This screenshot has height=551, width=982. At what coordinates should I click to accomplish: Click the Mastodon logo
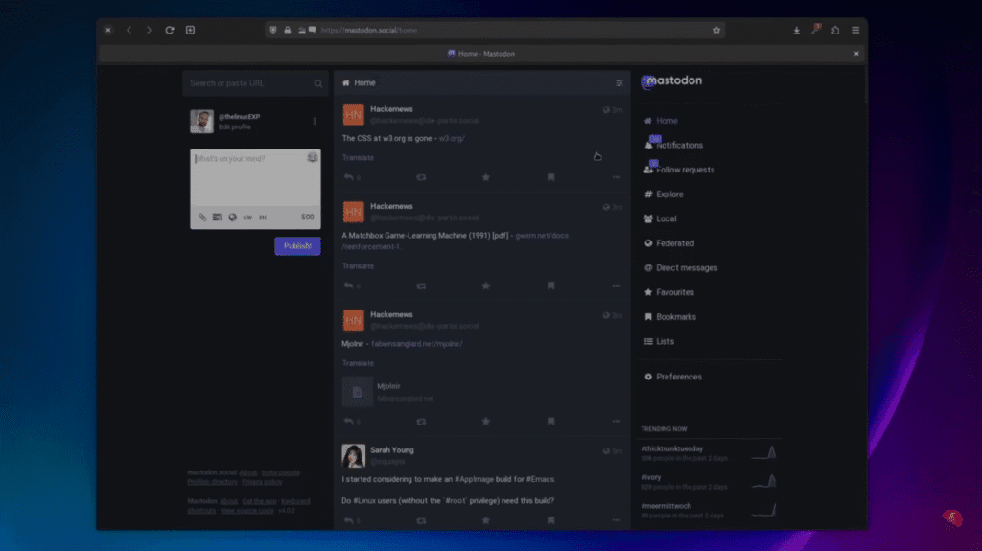pos(671,80)
